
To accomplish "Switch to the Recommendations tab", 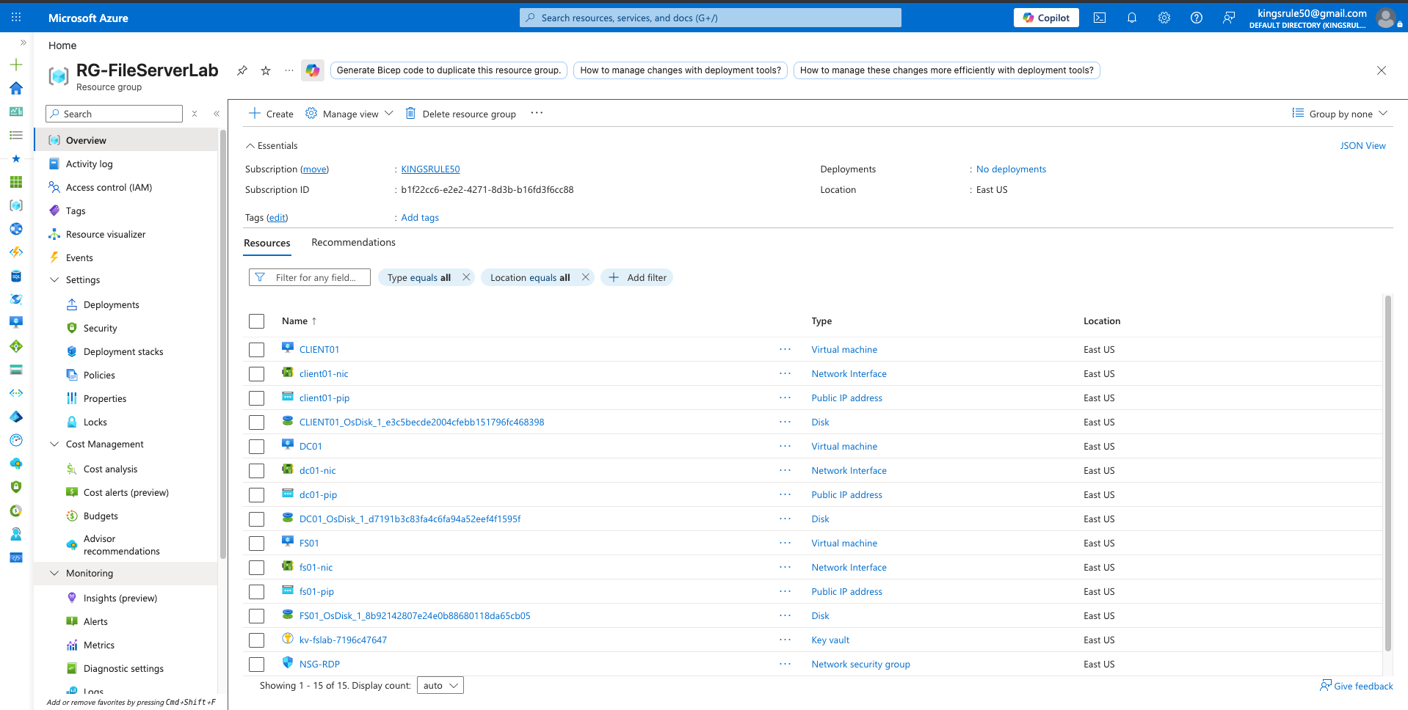I will 353,243.
